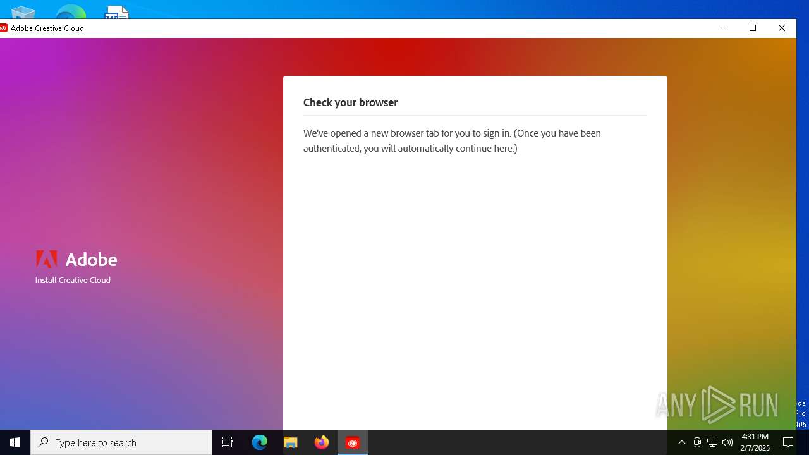Maximize the Adobe Creative Cloud window

753,28
